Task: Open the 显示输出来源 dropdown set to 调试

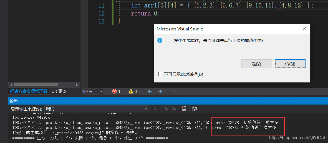Action: click(97, 109)
